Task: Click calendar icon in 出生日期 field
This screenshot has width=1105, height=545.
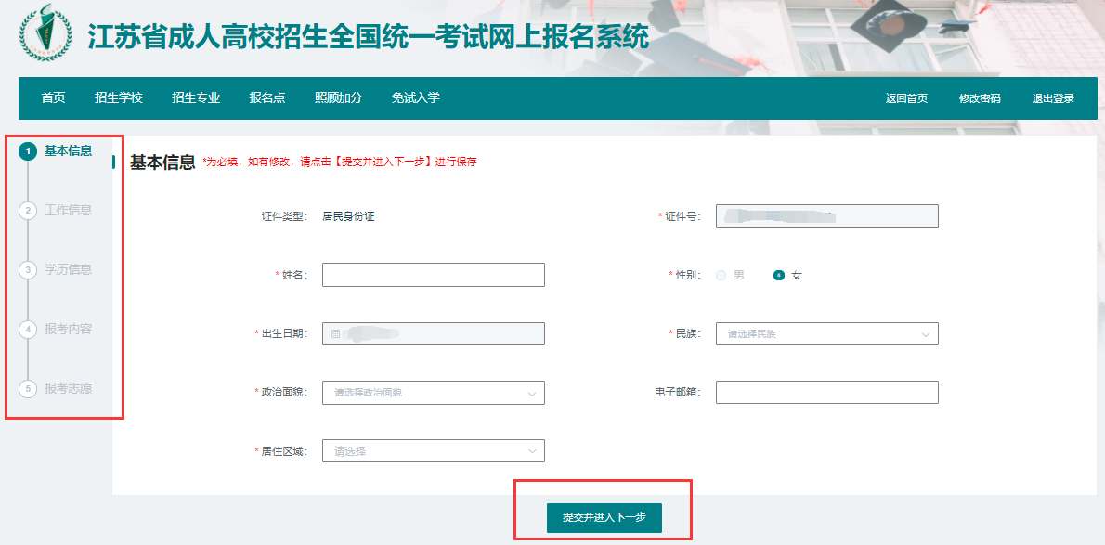Action: click(x=335, y=334)
